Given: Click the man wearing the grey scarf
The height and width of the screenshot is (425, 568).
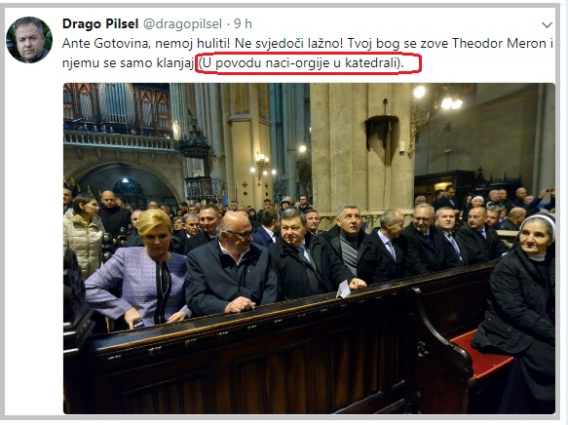Looking at the screenshot, I should coord(351,247).
